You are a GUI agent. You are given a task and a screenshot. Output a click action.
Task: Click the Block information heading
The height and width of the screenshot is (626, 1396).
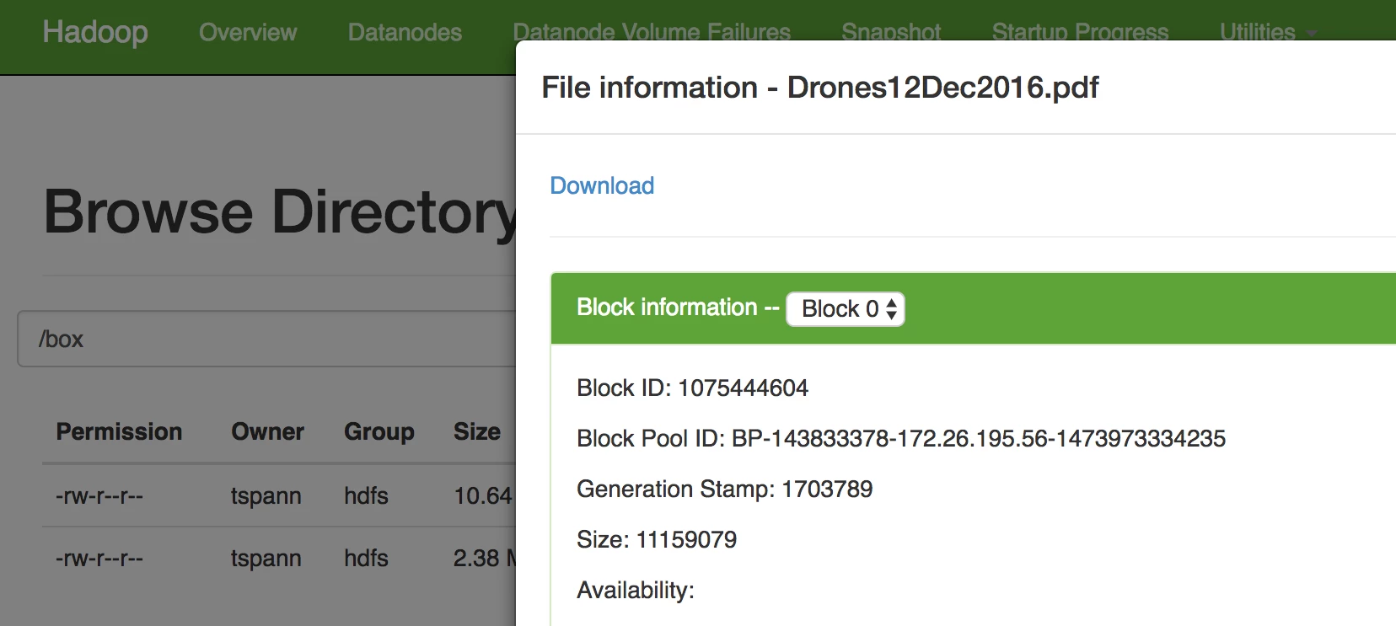[x=678, y=308]
